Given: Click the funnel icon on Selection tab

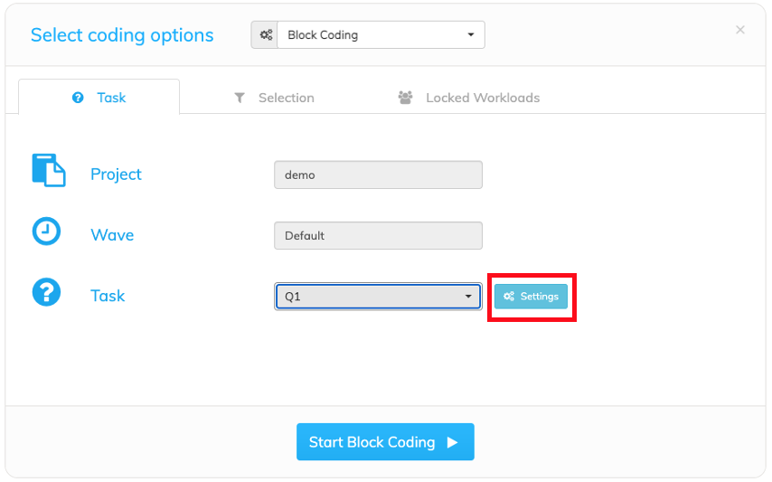Looking at the screenshot, I should pyautogui.click(x=240, y=98).
